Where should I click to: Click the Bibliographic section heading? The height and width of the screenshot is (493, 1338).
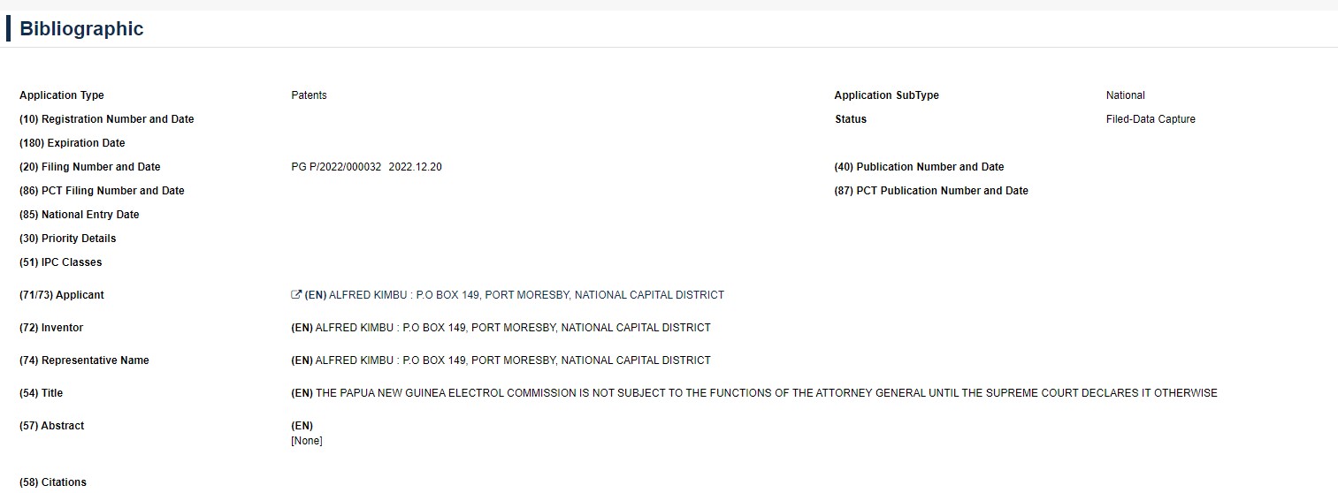(81, 28)
